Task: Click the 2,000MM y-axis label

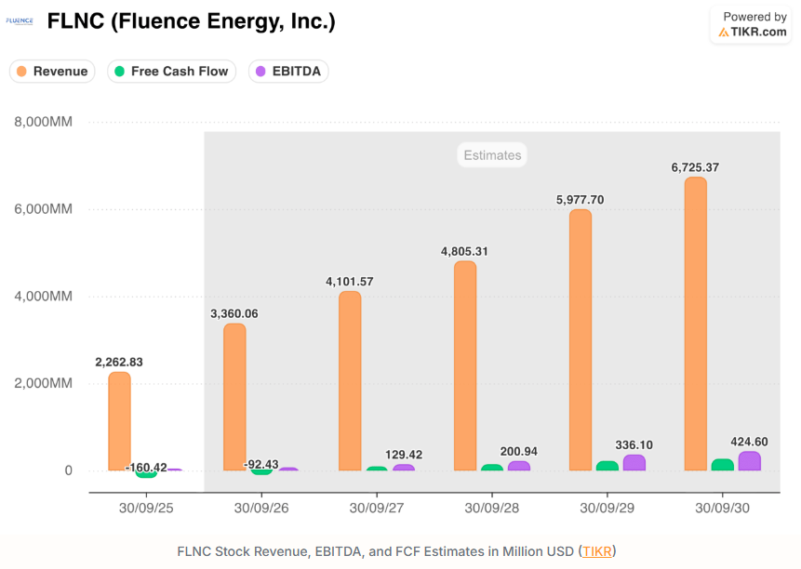Action: [x=44, y=383]
